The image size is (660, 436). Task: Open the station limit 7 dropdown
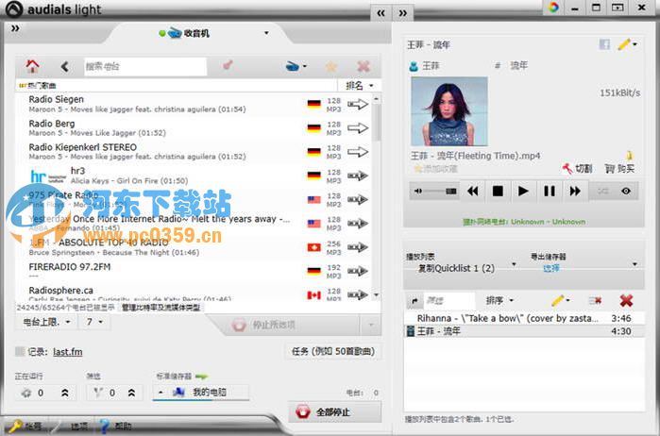[94, 322]
